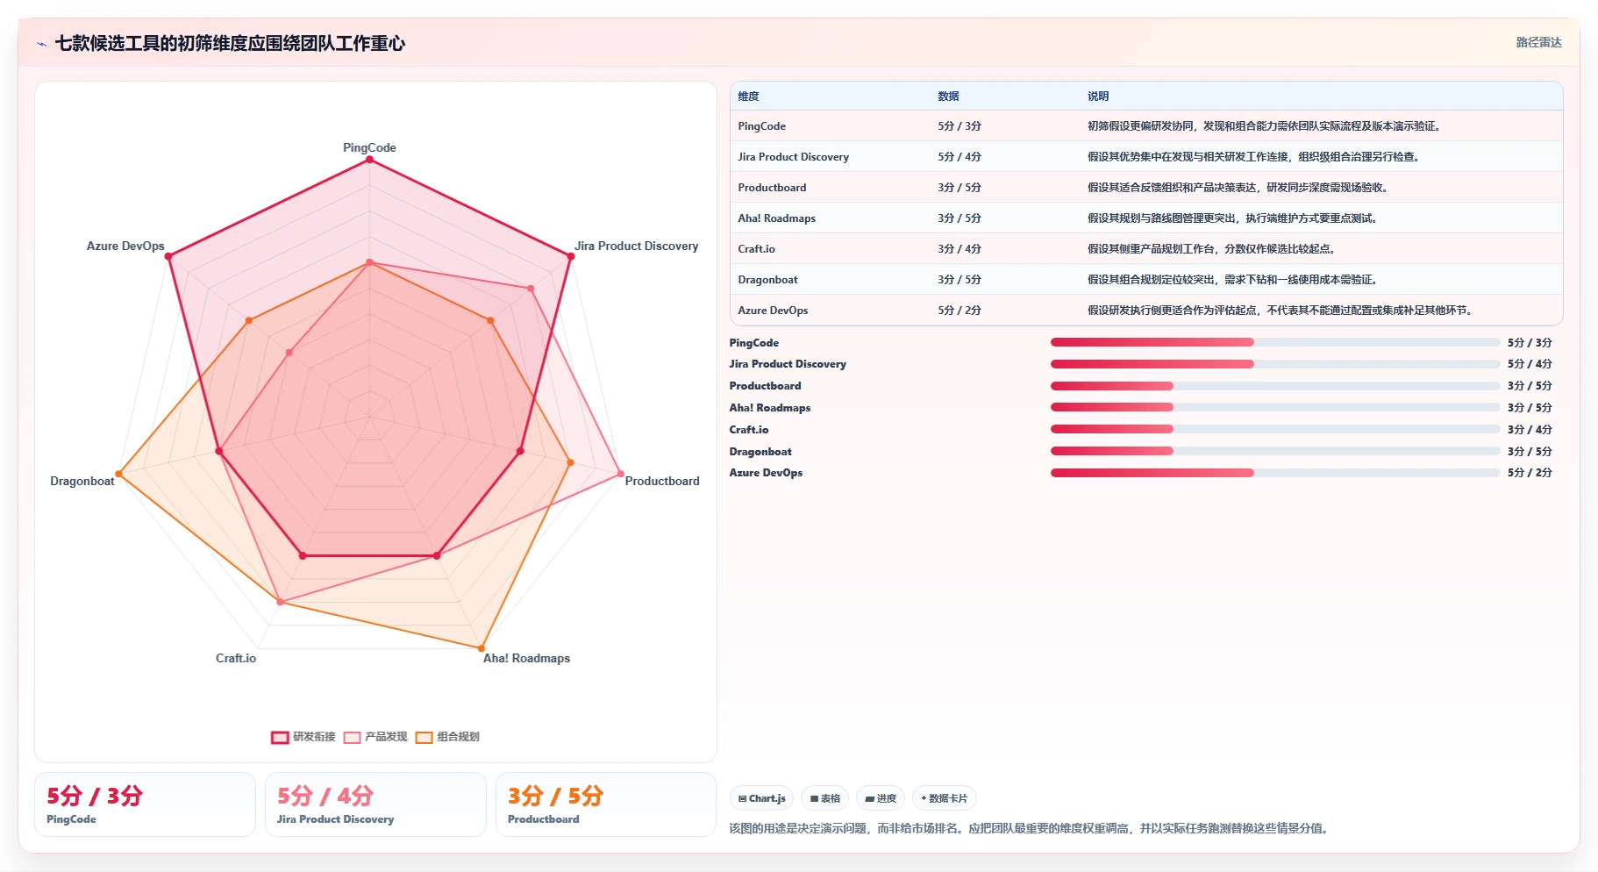Open the PingCode summary card showing 5分 / 3分
Image resolution: width=1598 pixels, height=872 pixels.
point(145,804)
